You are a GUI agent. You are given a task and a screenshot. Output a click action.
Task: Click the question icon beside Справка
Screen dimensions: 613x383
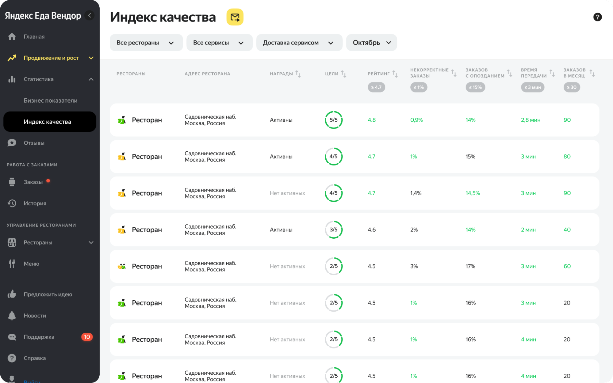pyautogui.click(x=12, y=358)
